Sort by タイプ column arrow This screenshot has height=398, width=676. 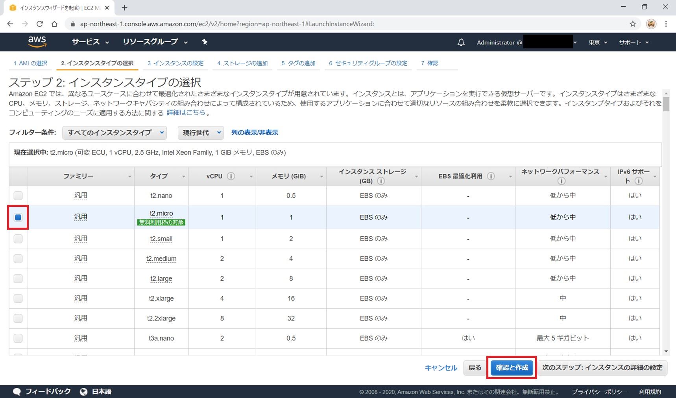point(183,177)
